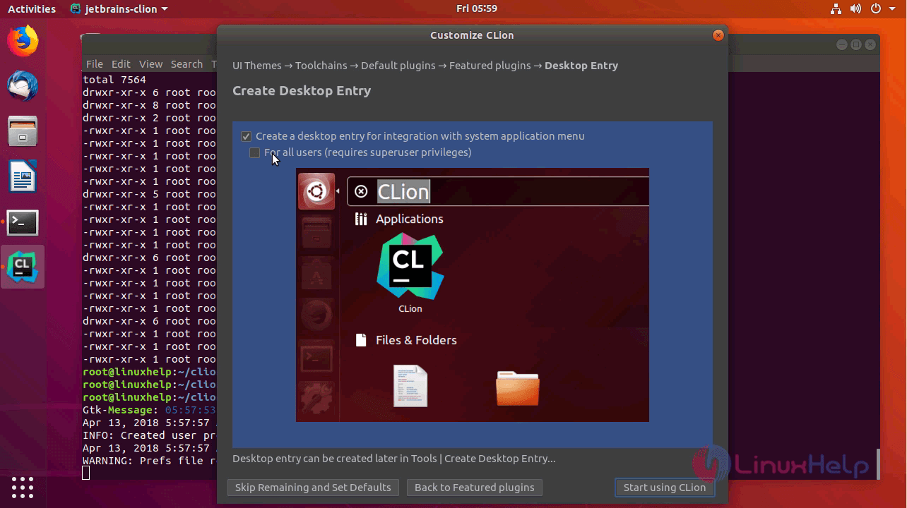The height and width of the screenshot is (508, 907).
Task: Click Default plugins in the wizard breadcrumb
Action: [x=398, y=66]
